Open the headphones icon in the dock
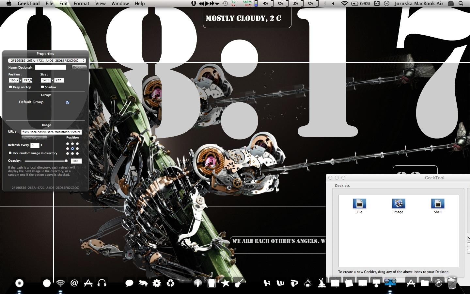 [x=102, y=283]
